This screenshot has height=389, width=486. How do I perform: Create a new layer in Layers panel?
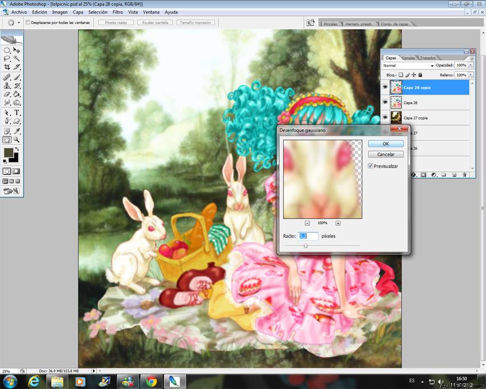454,175
